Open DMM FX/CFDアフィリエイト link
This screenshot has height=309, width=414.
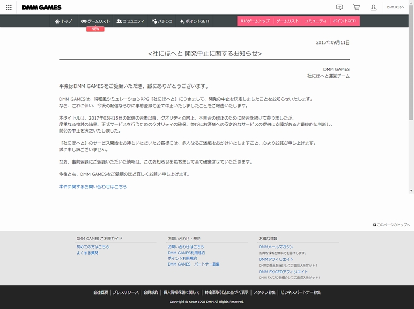(x=284, y=272)
